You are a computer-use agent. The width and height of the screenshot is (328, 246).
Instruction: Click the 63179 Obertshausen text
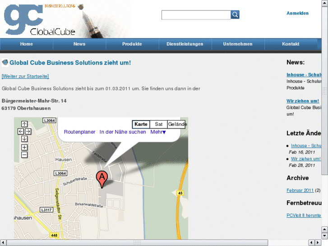(x=26, y=108)
